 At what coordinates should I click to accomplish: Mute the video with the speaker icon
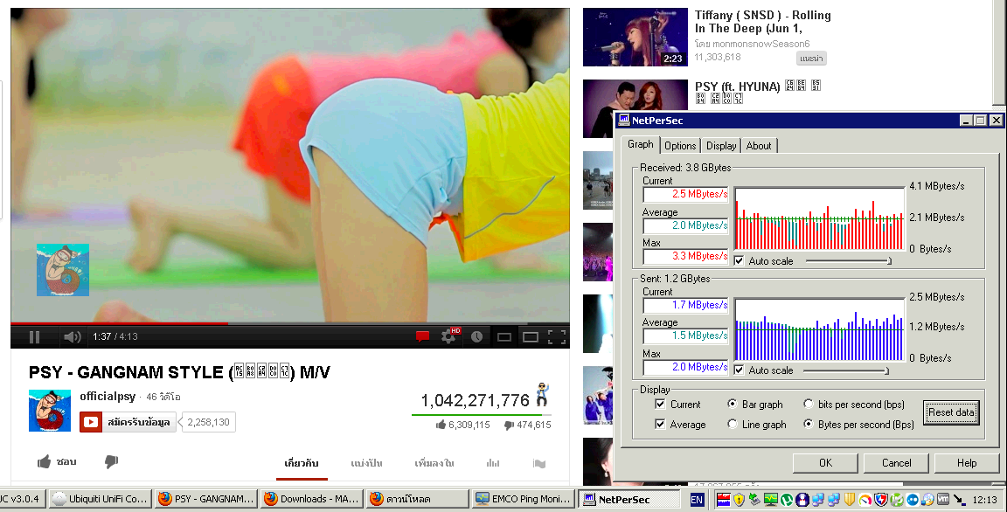[x=73, y=336]
